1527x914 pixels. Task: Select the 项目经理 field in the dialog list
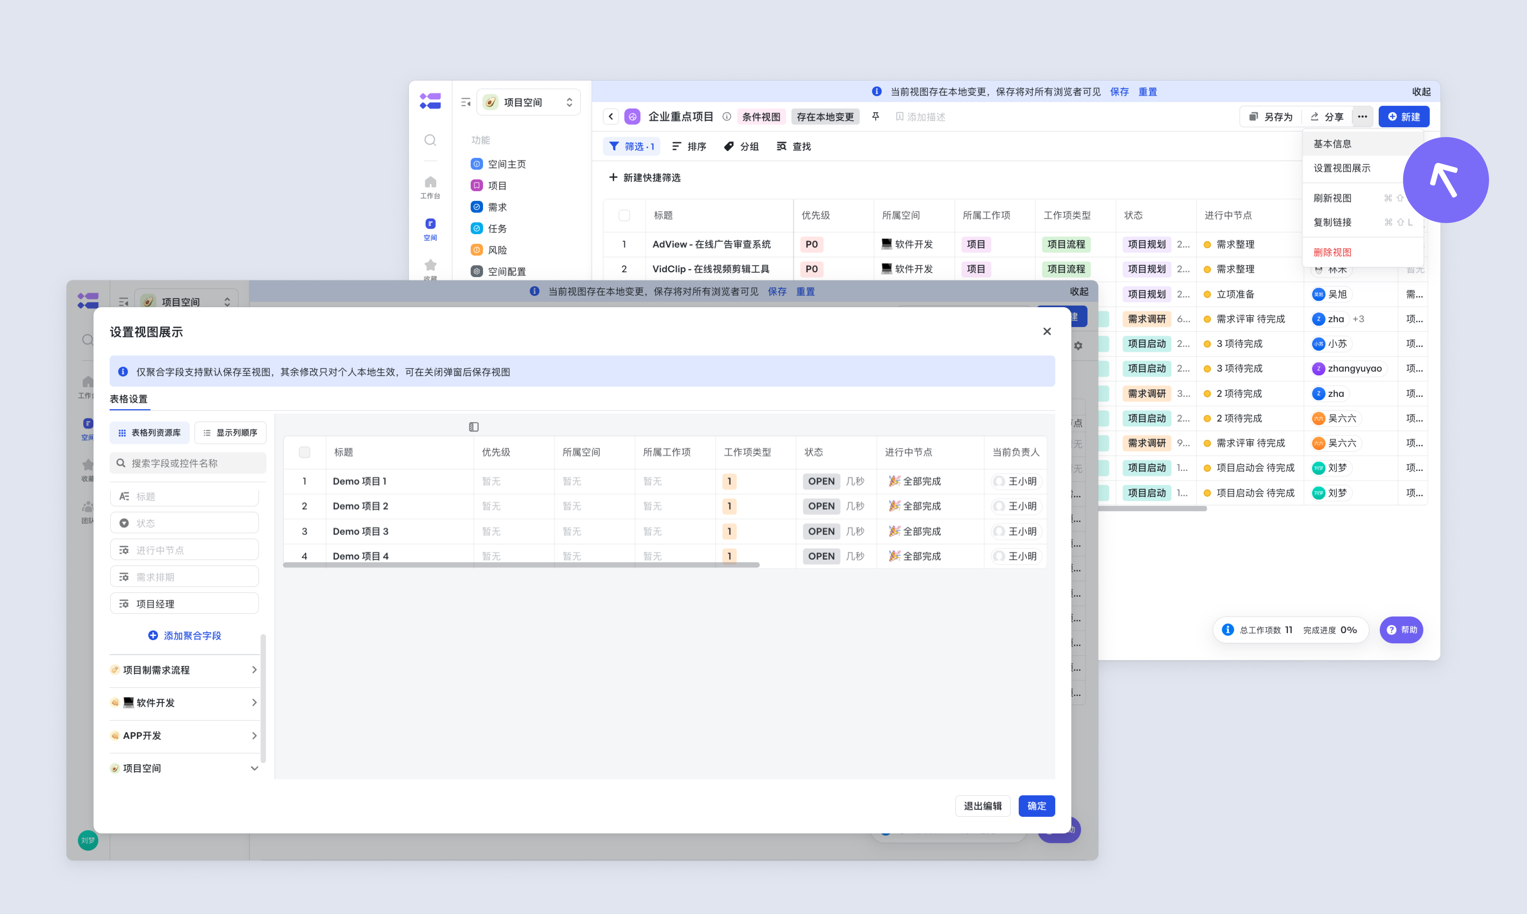pos(184,604)
